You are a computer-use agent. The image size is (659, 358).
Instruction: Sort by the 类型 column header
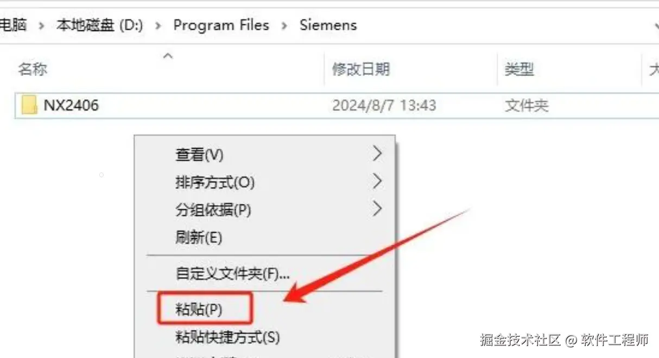[x=519, y=69]
